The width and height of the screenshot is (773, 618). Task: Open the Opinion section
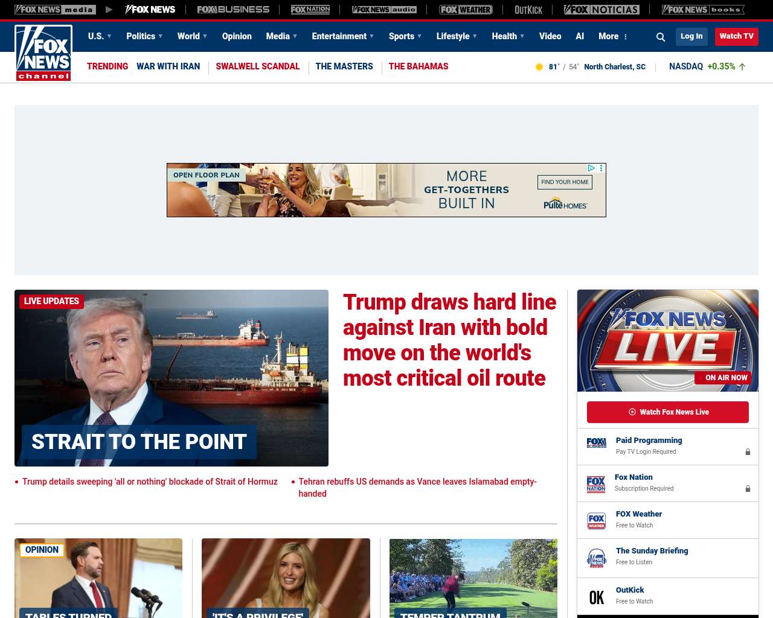point(237,36)
